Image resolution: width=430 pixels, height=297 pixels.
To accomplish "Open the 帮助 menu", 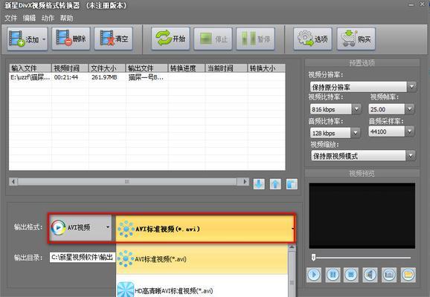I will (x=66, y=19).
